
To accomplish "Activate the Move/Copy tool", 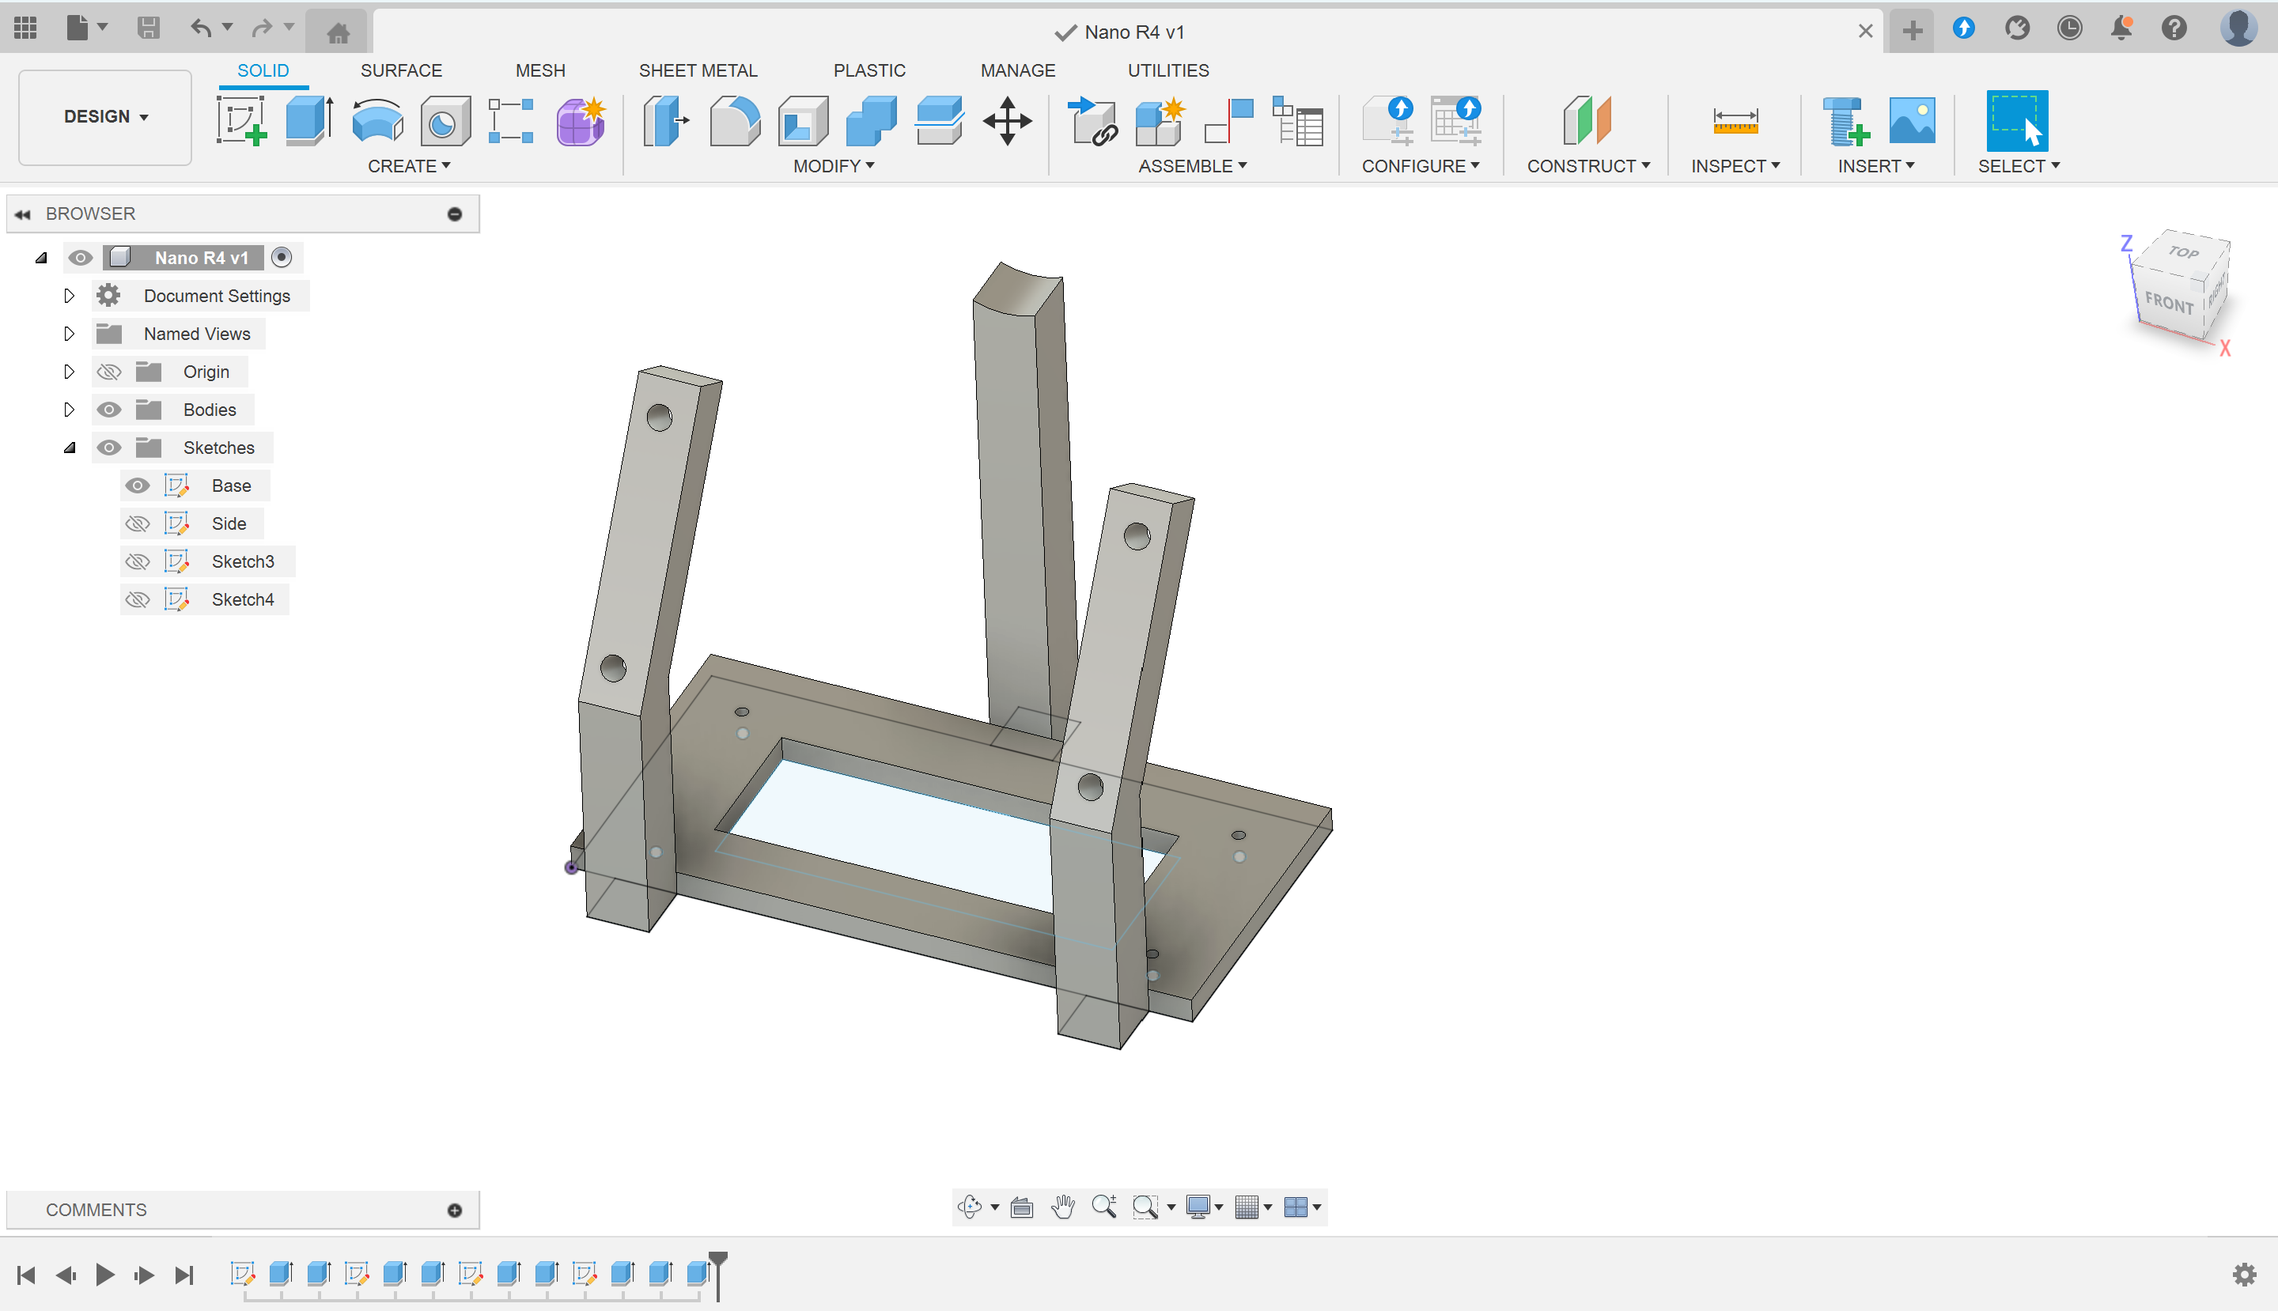I will tap(1007, 121).
